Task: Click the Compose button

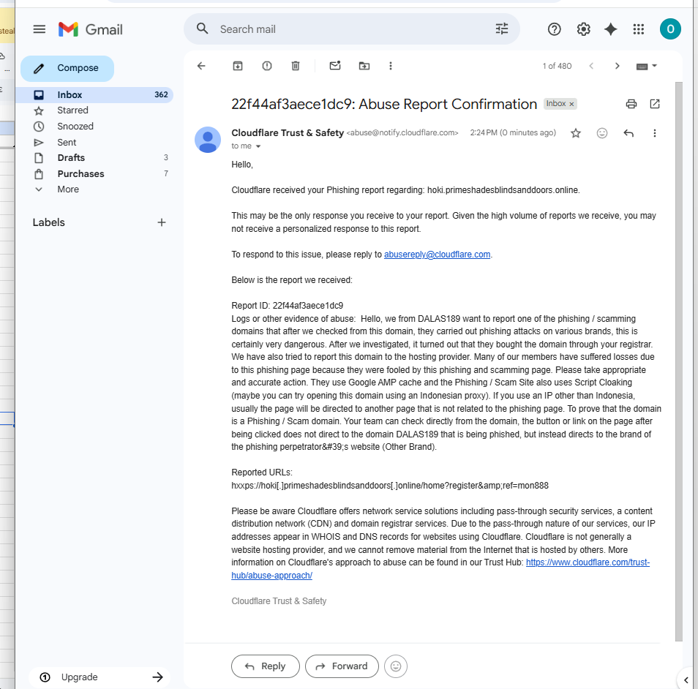Action: pyautogui.click(x=67, y=68)
